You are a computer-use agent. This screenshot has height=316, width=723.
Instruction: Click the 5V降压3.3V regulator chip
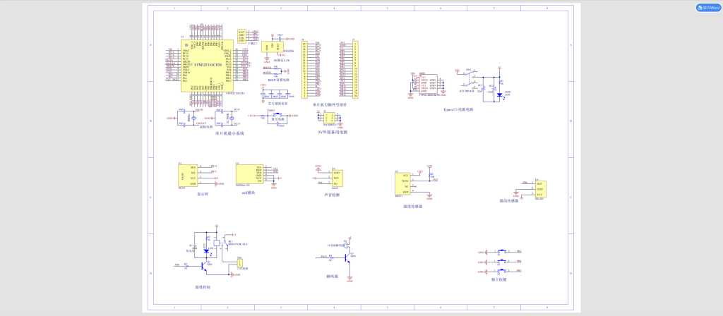[268, 46]
